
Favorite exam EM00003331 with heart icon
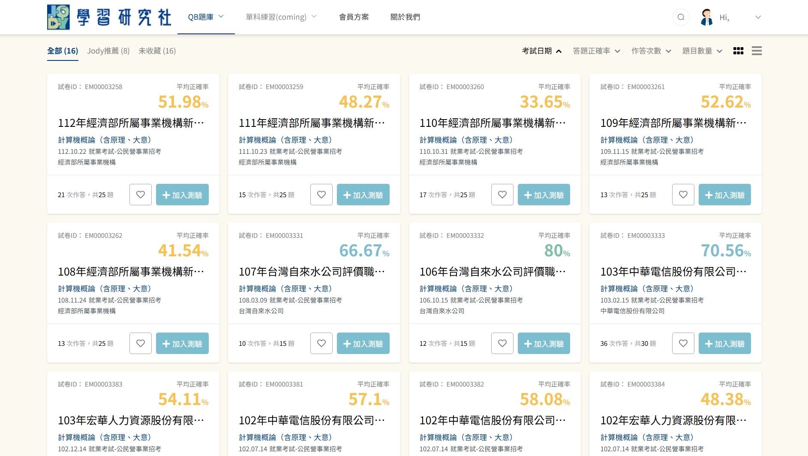coord(321,343)
